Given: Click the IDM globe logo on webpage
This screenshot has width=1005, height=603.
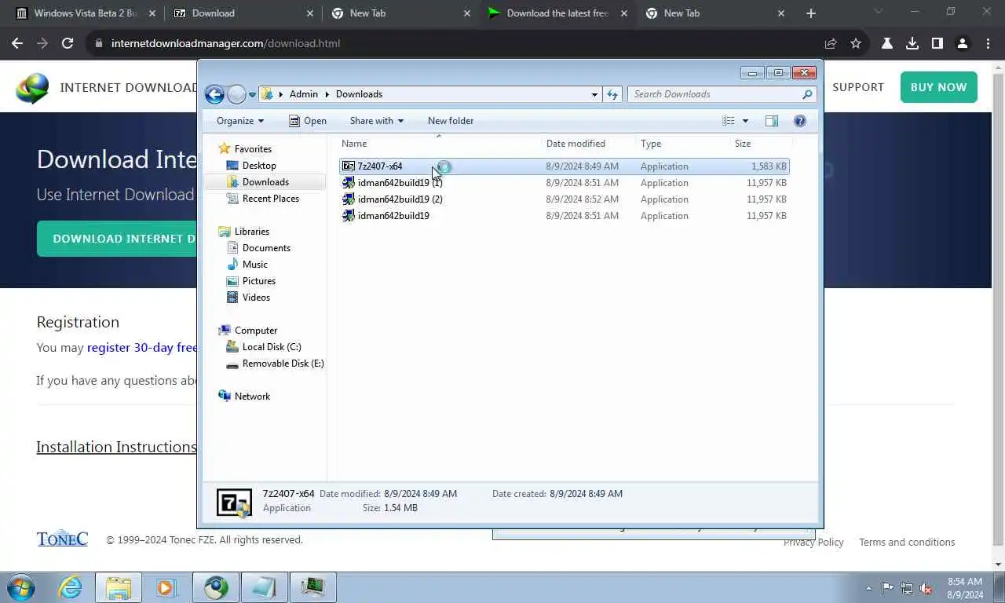Looking at the screenshot, I should (x=32, y=88).
